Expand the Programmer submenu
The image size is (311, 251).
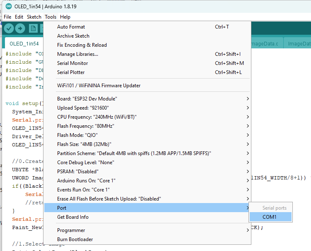pos(147,230)
